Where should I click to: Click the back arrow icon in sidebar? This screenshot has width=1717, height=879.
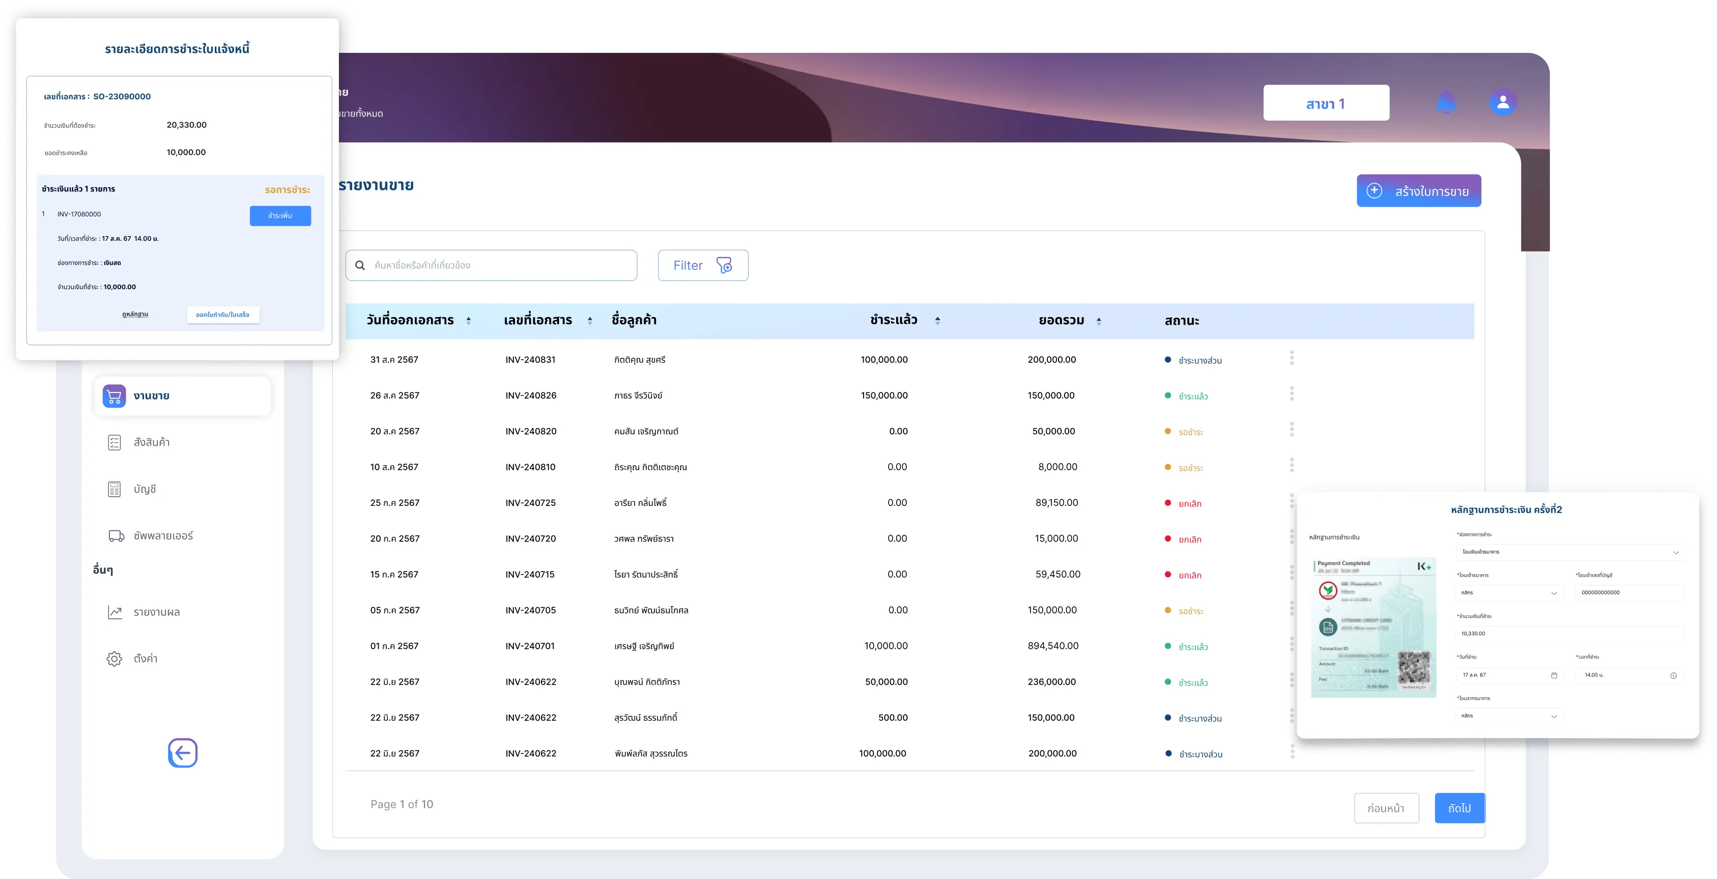pos(183,753)
